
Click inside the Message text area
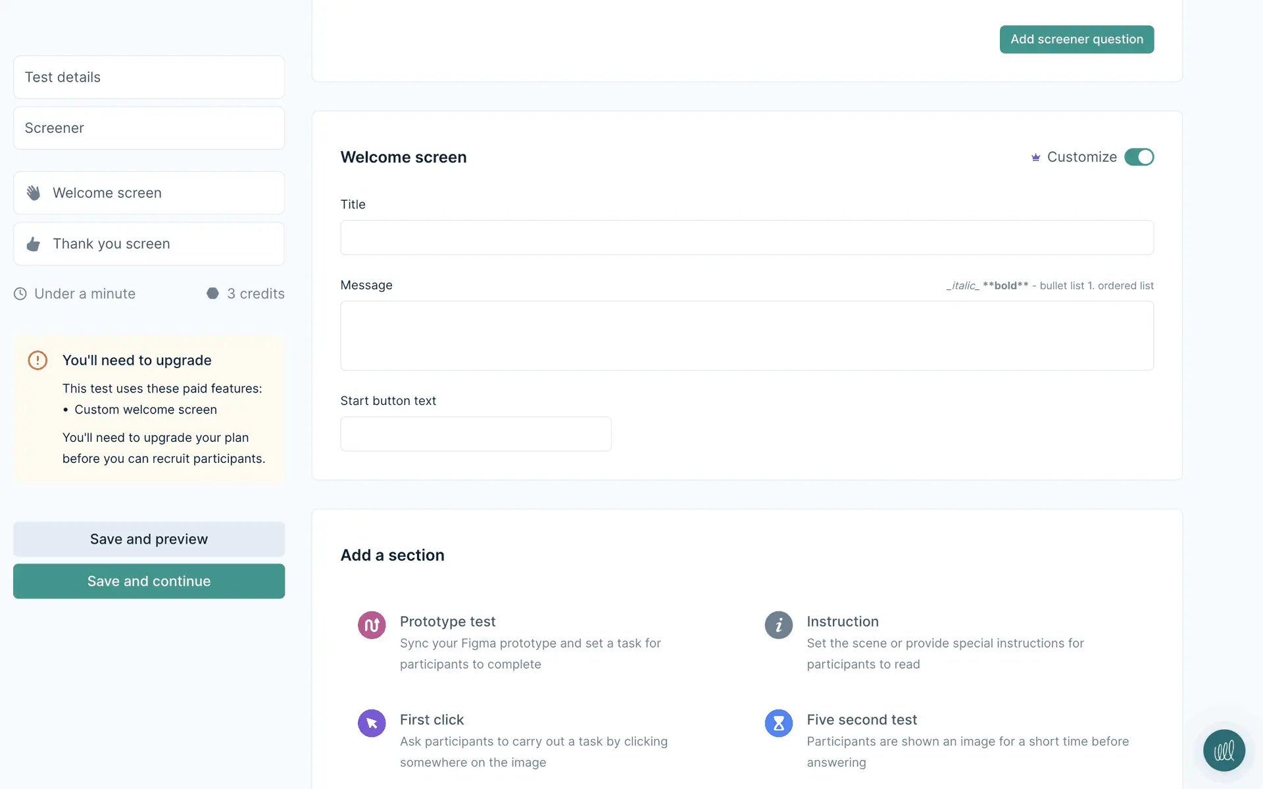tap(747, 335)
